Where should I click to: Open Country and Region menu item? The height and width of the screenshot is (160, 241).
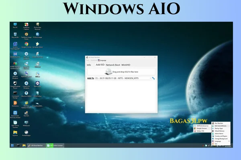coord(221,136)
